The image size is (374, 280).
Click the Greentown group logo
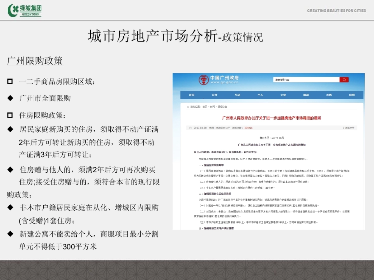point(24,10)
